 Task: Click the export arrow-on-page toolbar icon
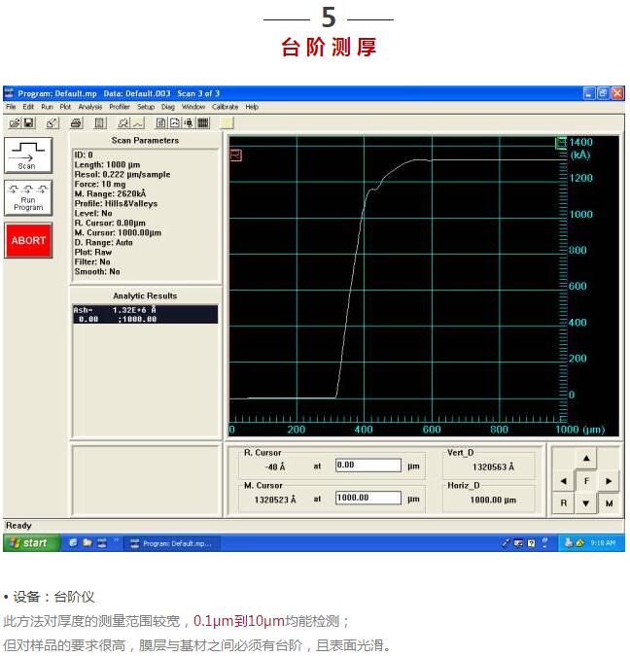[52, 123]
